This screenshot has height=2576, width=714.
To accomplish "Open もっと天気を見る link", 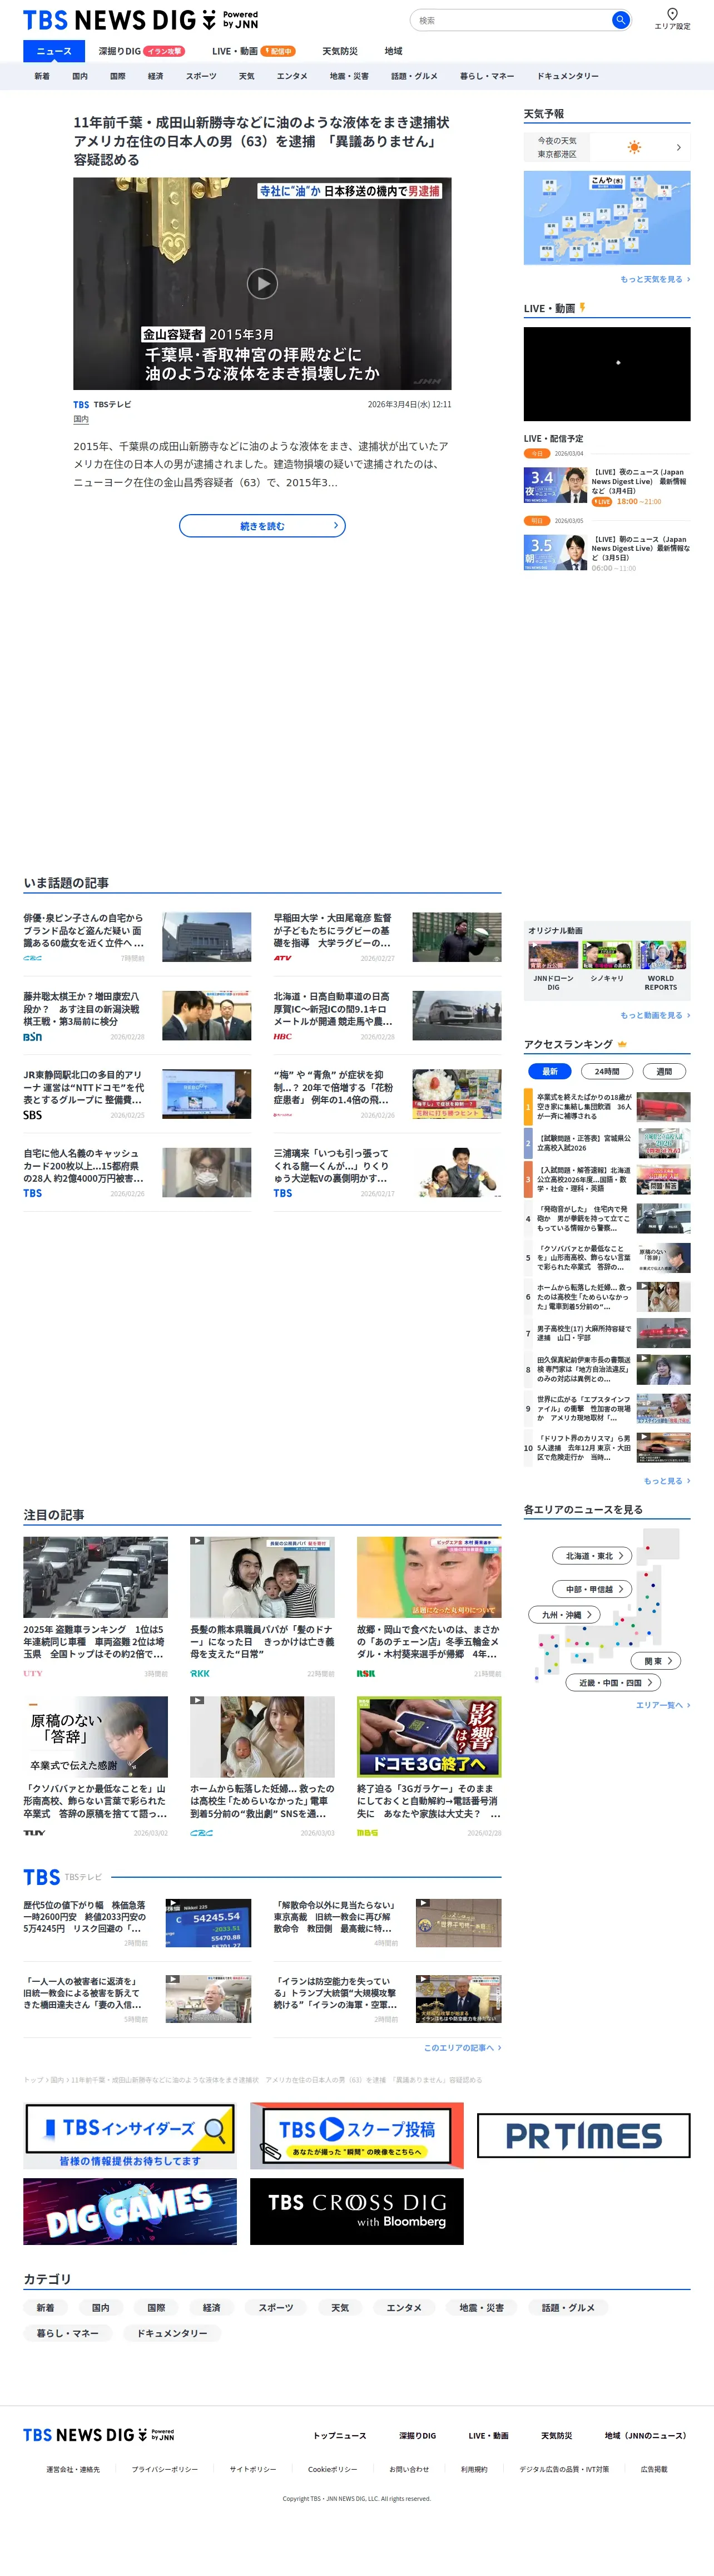I will [x=655, y=279].
